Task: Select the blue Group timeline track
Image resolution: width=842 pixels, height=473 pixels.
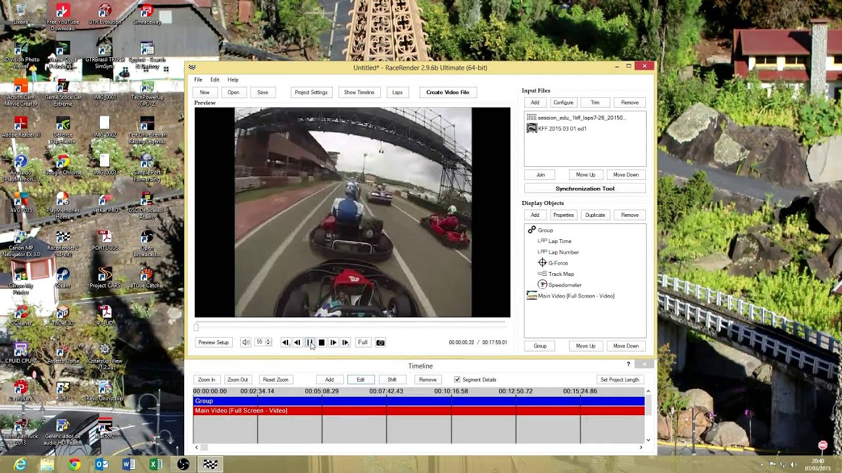Action: click(x=418, y=401)
